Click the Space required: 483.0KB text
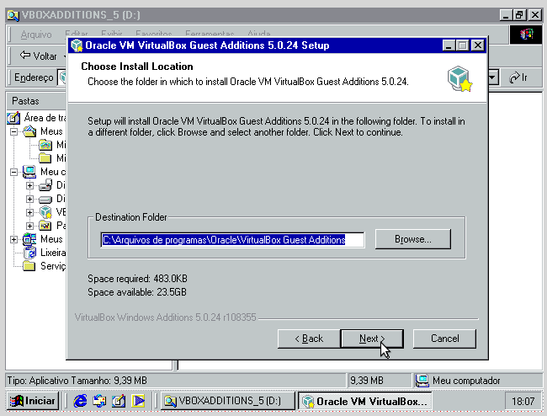The image size is (547, 416). (x=137, y=279)
